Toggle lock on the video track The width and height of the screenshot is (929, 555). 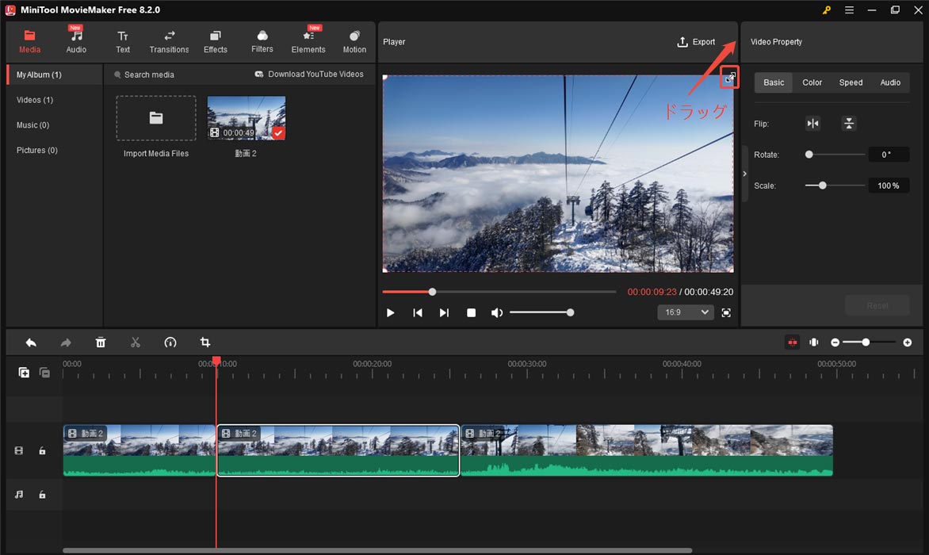click(x=42, y=451)
